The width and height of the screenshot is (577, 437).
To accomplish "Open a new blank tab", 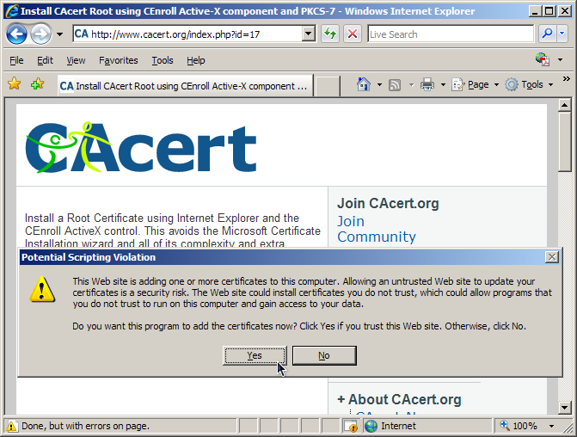I will (328, 87).
